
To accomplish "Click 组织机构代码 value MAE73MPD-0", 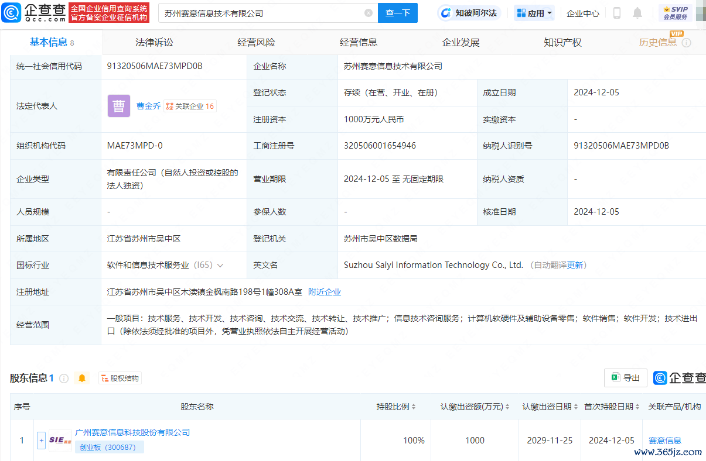I will tap(135, 146).
